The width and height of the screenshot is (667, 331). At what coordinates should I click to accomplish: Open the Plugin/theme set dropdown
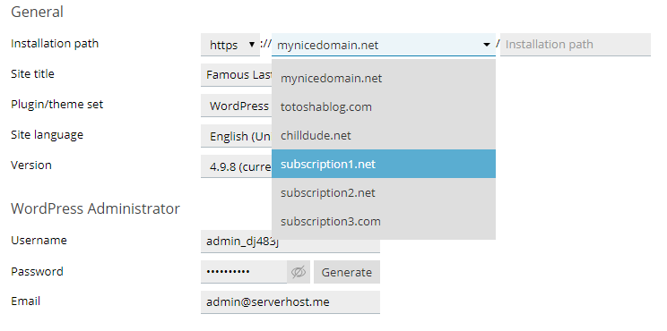236,106
